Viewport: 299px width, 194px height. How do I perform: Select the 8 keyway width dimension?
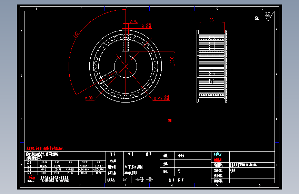[146, 26]
